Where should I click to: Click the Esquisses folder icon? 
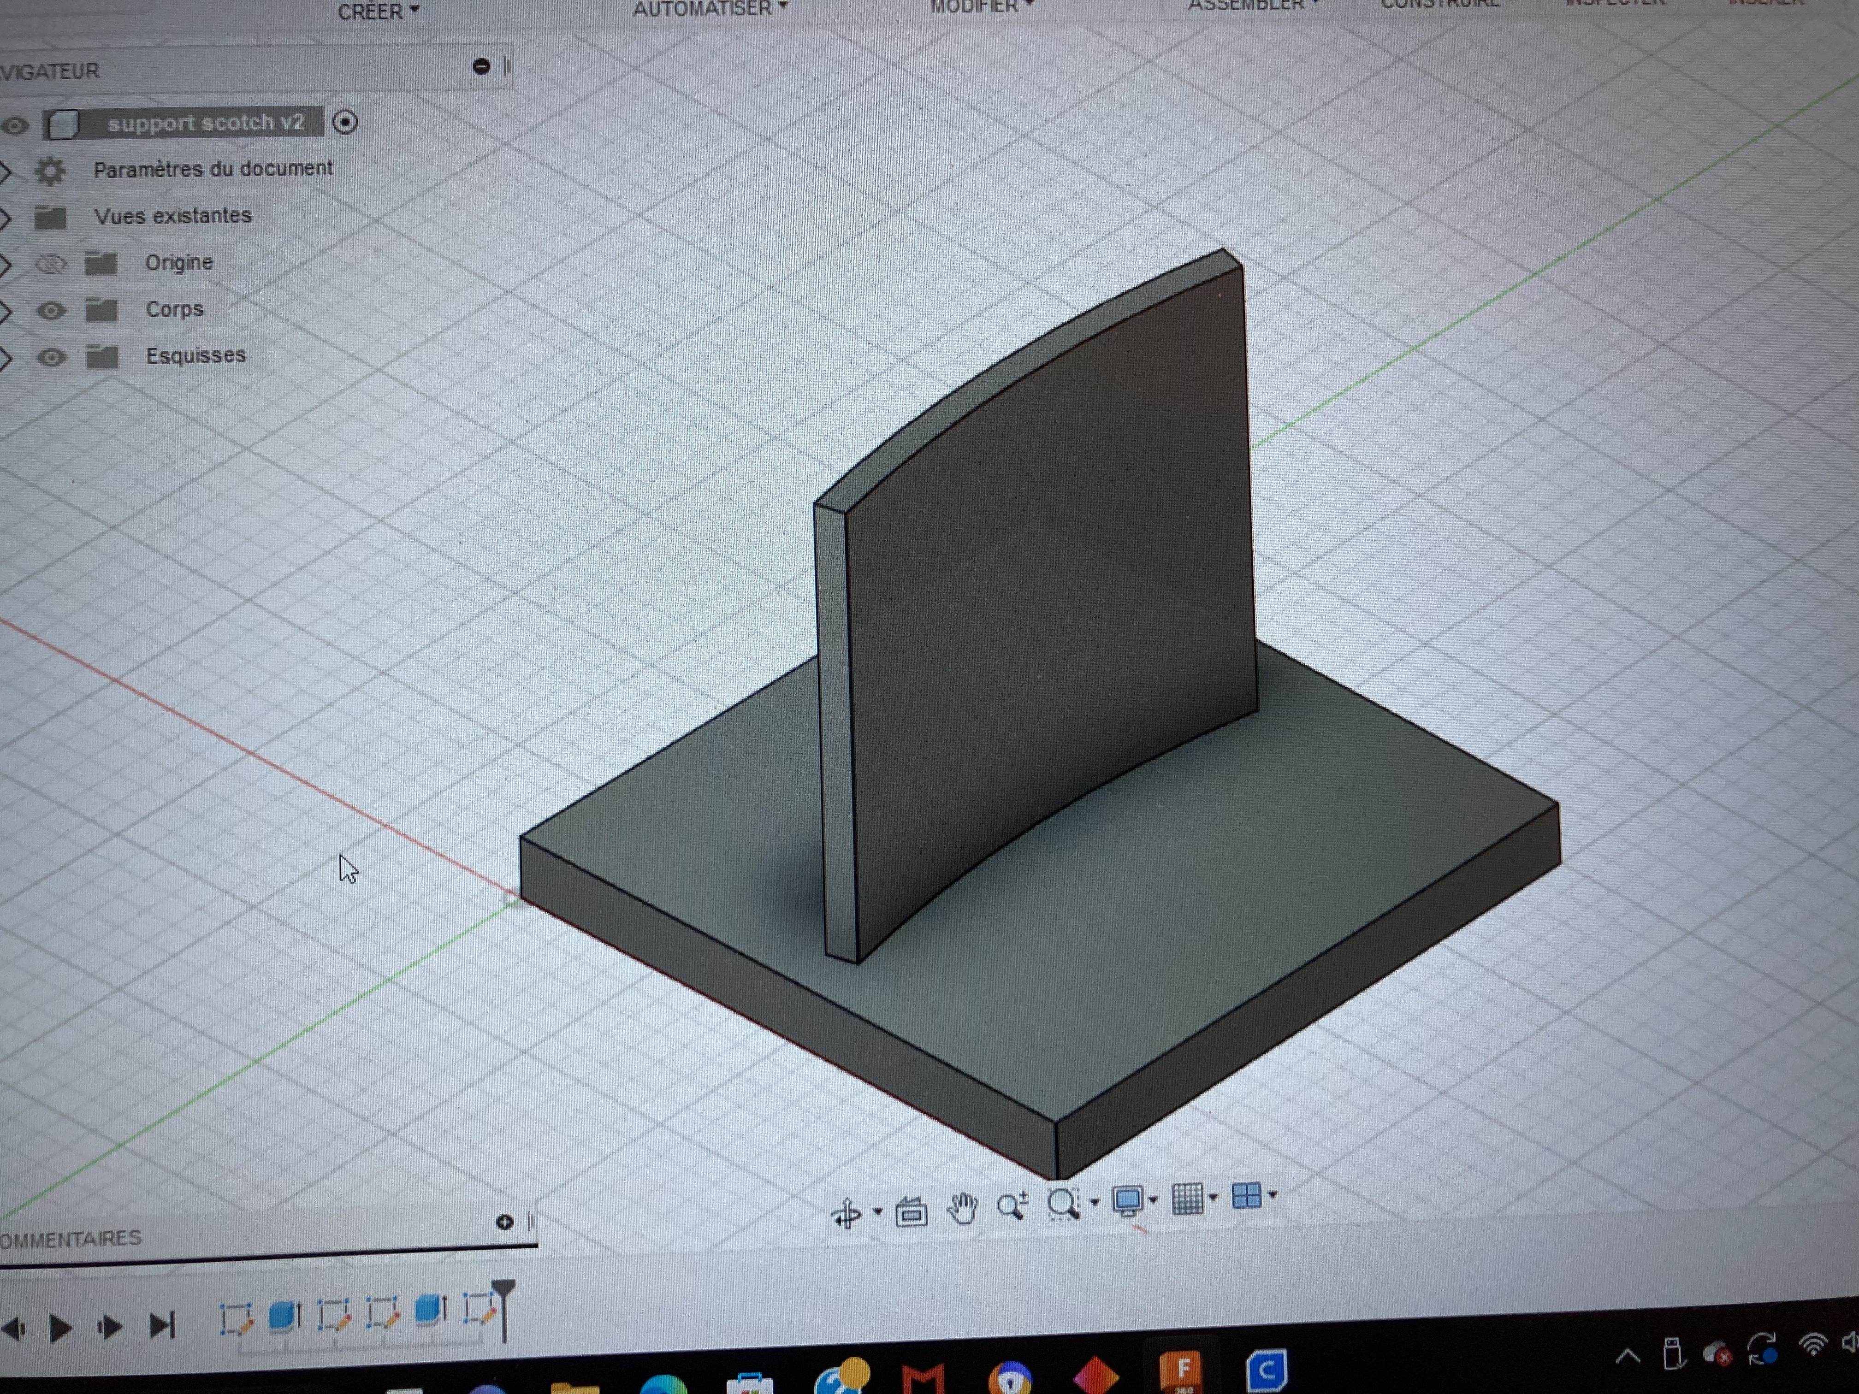click(102, 357)
